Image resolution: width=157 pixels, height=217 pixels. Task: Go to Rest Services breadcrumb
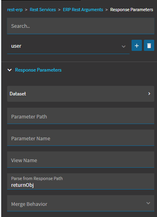coord(43,10)
